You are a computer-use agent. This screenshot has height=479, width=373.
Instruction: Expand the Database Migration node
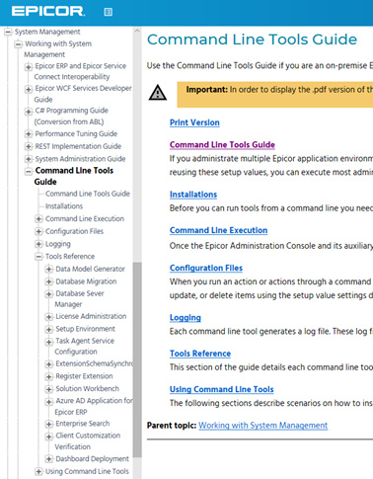(48, 281)
